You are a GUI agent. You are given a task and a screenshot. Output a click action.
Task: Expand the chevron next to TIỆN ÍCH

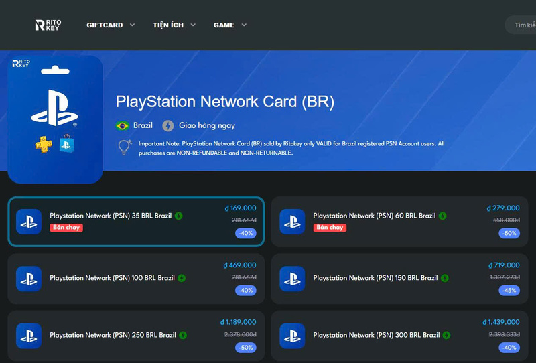pos(193,25)
